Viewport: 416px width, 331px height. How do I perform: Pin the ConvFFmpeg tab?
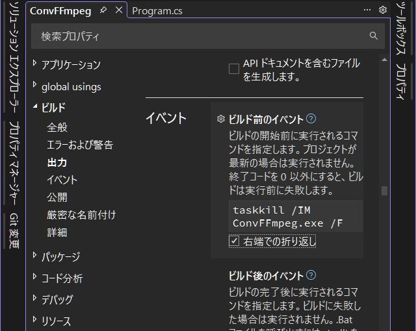coord(103,10)
